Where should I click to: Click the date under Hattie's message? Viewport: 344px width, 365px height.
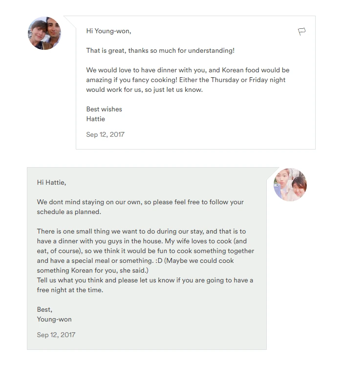pos(105,134)
